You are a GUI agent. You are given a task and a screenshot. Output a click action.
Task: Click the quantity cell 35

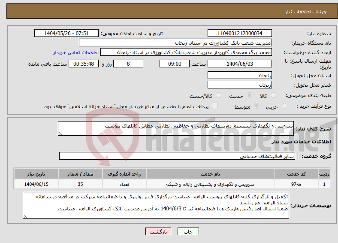pyautogui.click(x=80, y=184)
